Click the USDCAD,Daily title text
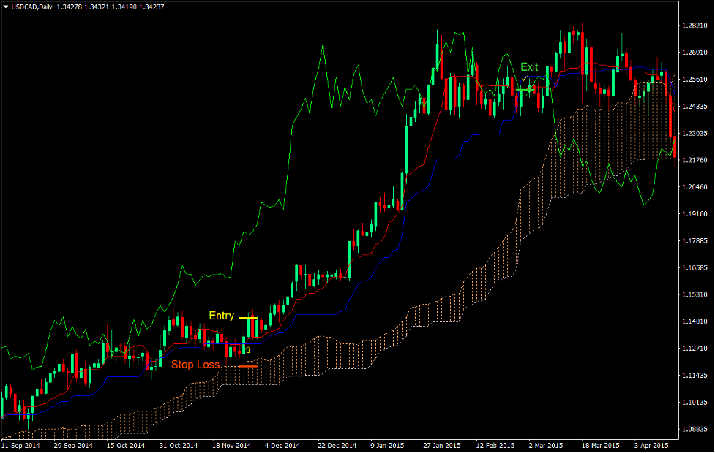This screenshot has height=453, width=715. 31,7
